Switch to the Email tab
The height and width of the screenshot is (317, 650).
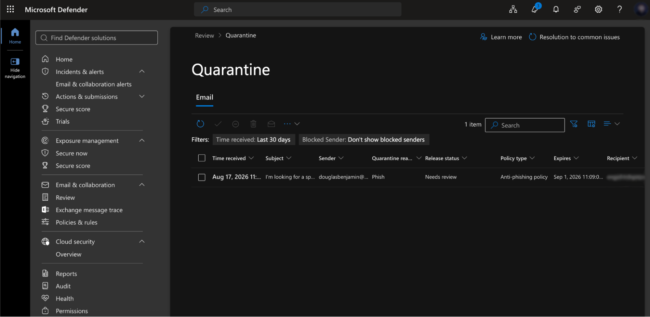pos(205,97)
